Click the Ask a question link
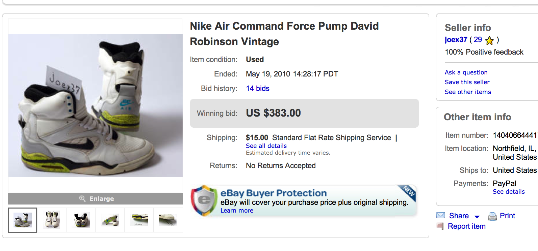 coord(466,72)
